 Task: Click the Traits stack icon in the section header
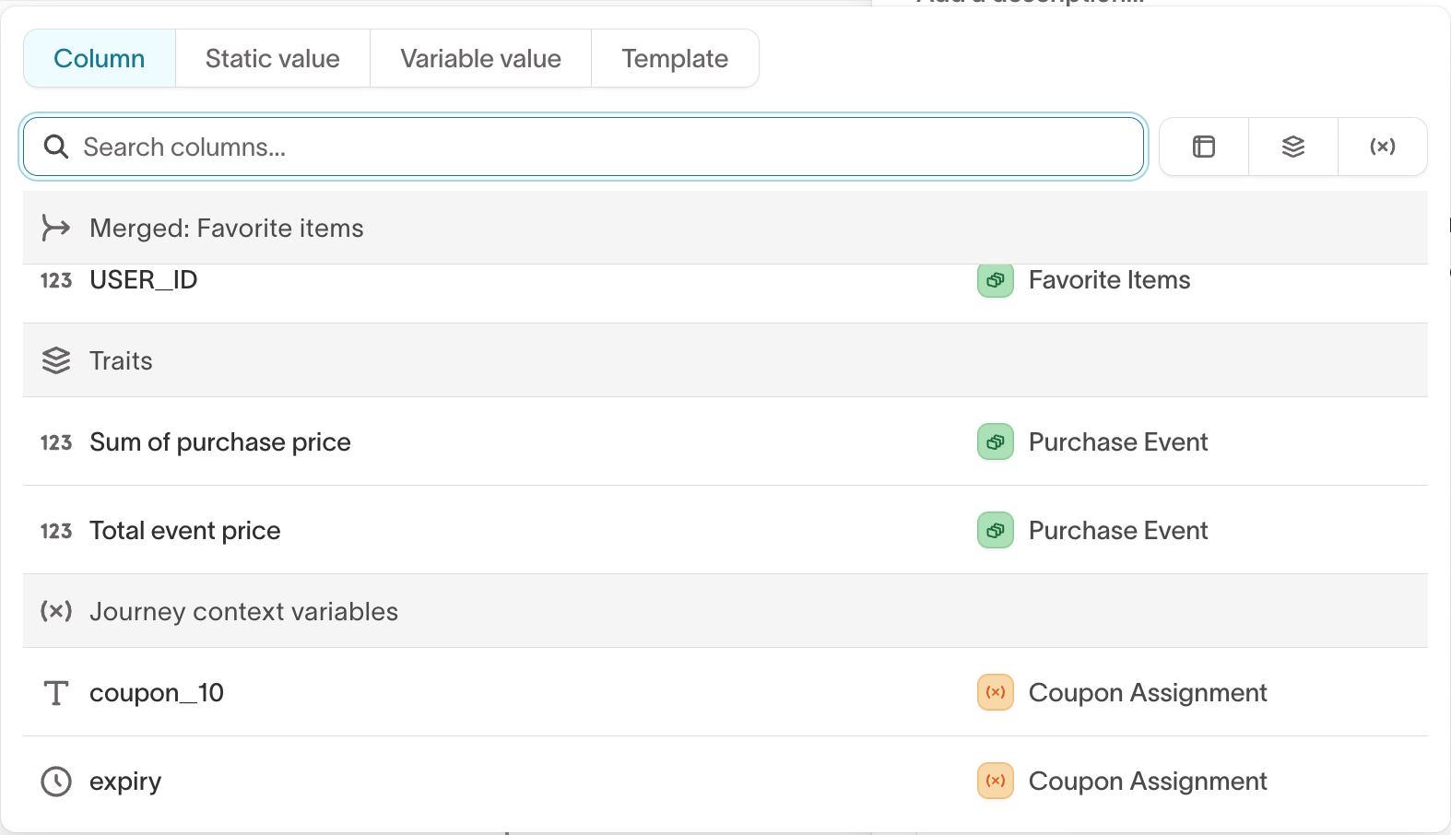pos(55,360)
